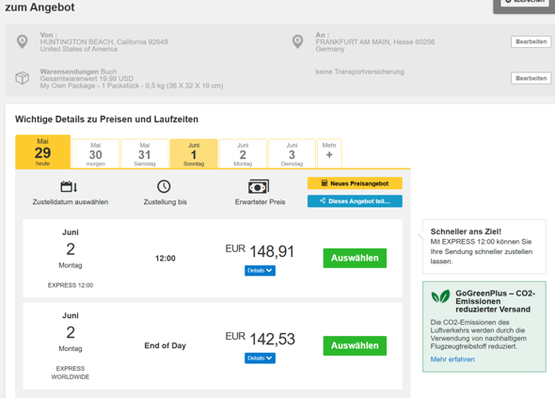Screen dimensions: 555x398
Task: Select the Mai 29 heute tab
Action: (43, 151)
